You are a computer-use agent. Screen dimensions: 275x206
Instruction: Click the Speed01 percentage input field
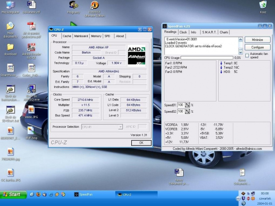click(x=181, y=105)
